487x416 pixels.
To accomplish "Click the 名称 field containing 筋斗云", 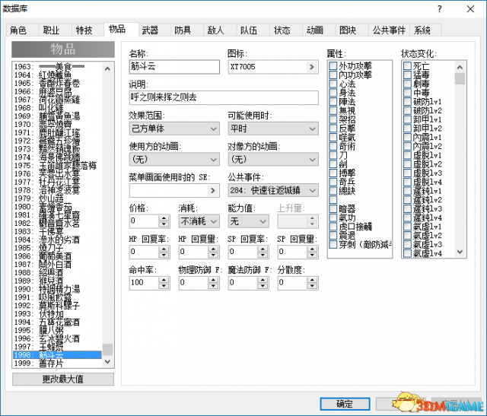I will click(x=174, y=67).
